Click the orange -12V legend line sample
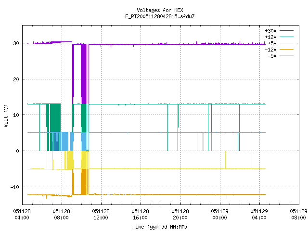Screen dimensions: 308x231 (x=286, y=49)
